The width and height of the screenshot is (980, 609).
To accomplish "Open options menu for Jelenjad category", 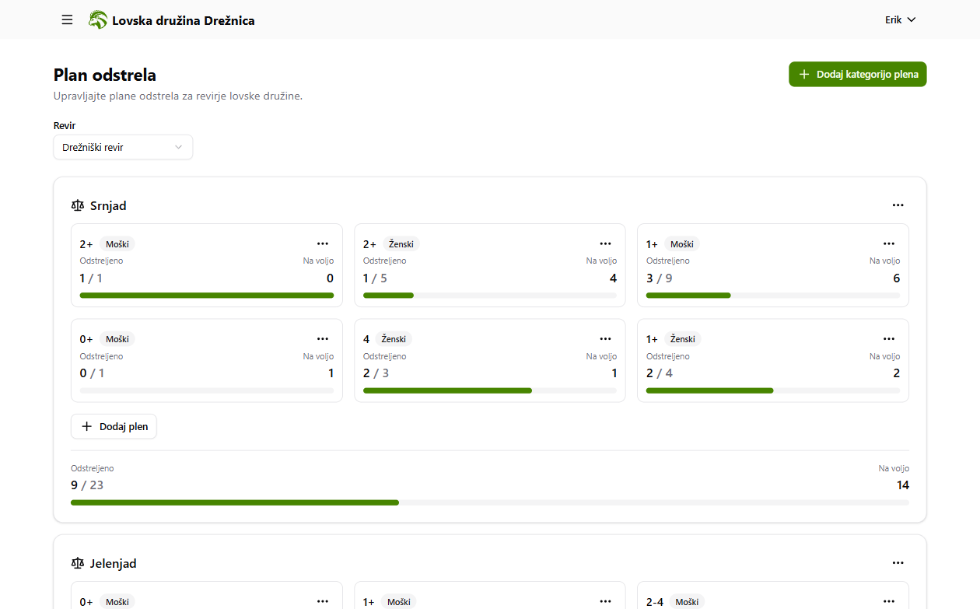I will tap(898, 563).
